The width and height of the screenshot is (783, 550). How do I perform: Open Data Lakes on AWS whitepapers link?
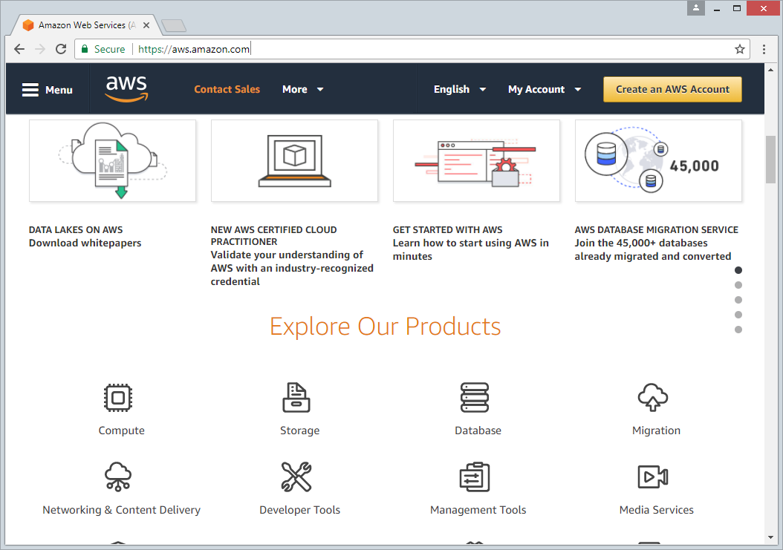(x=85, y=237)
